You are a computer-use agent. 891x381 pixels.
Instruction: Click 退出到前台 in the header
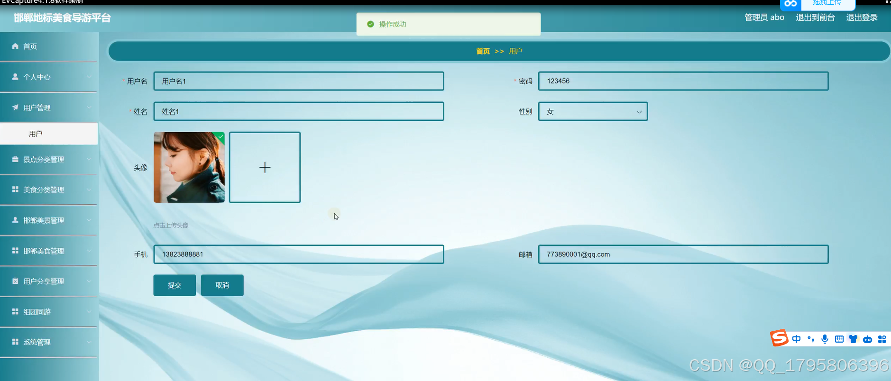click(x=815, y=18)
